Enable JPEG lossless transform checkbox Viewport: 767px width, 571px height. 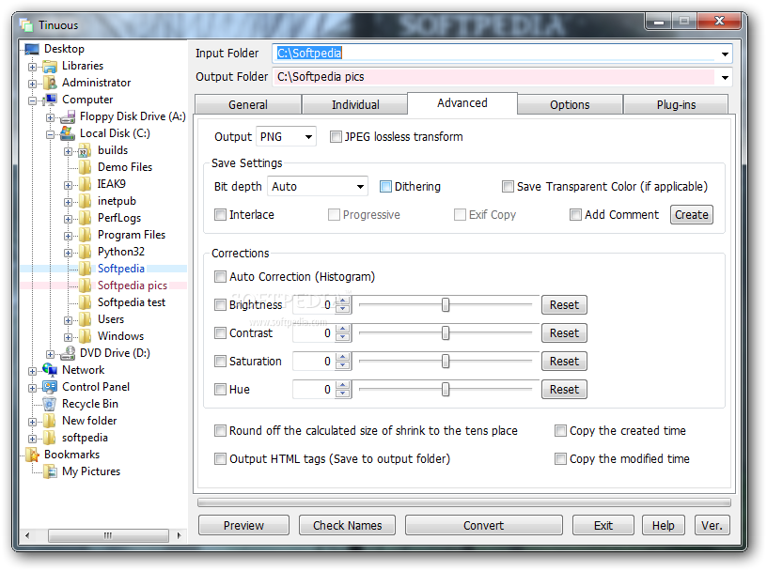click(336, 137)
